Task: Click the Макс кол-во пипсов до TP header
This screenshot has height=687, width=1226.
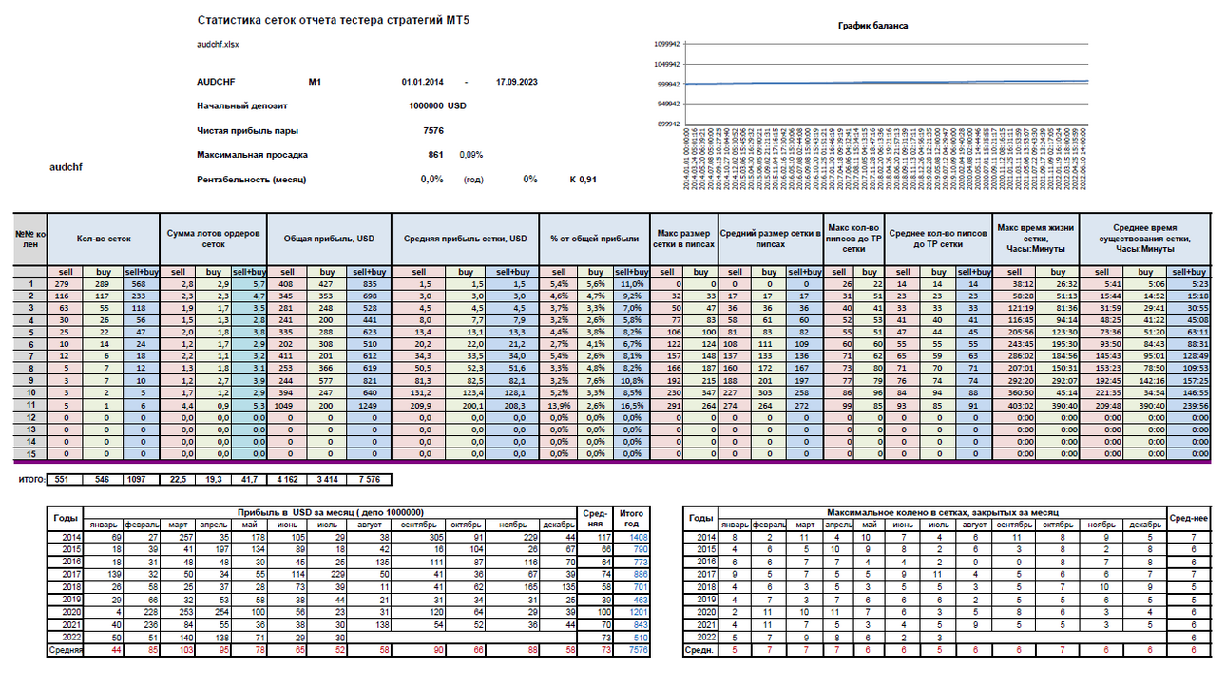Action: coord(853,239)
